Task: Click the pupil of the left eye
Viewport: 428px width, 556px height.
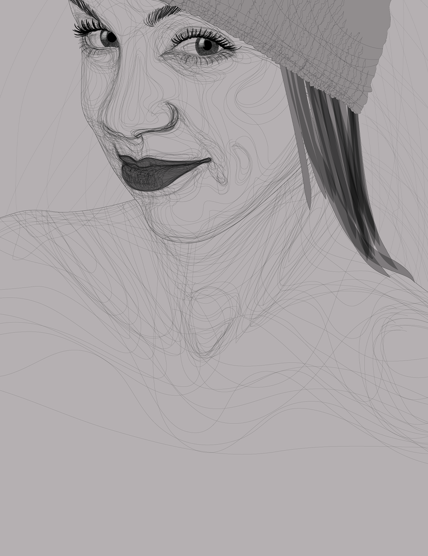Action: tap(111, 38)
